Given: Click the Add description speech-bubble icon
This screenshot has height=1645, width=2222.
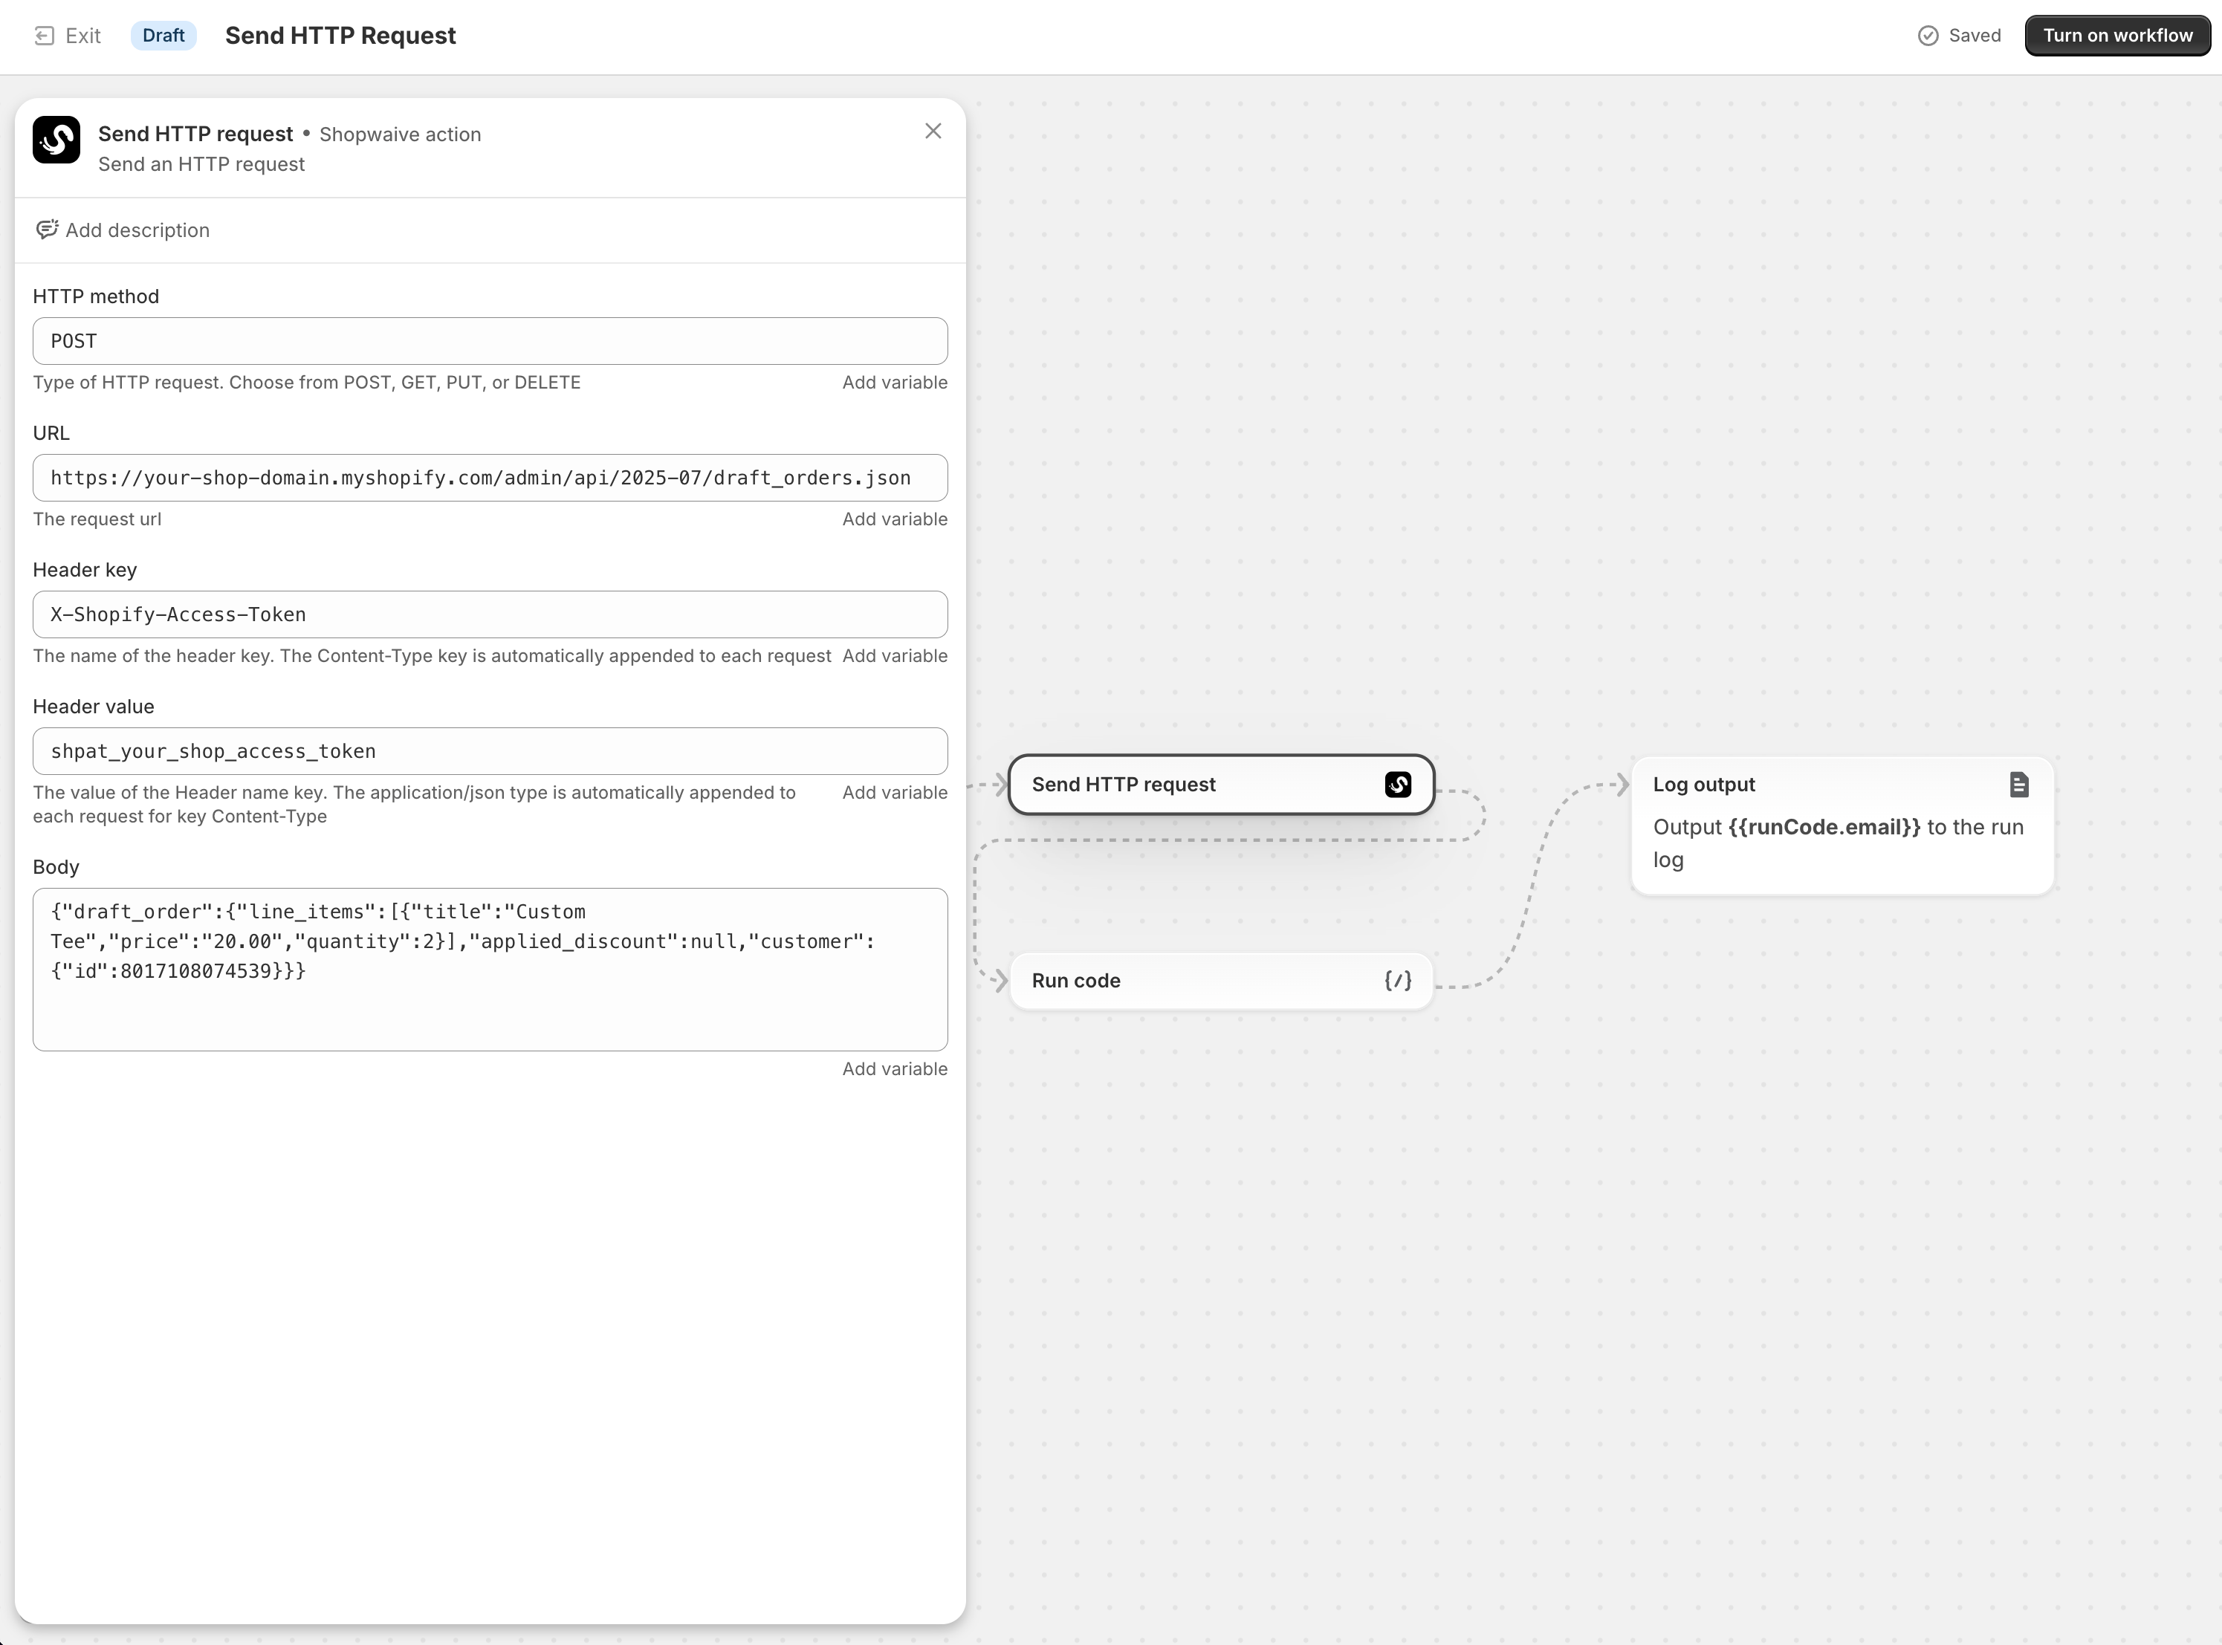Looking at the screenshot, I should tap(47, 230).
